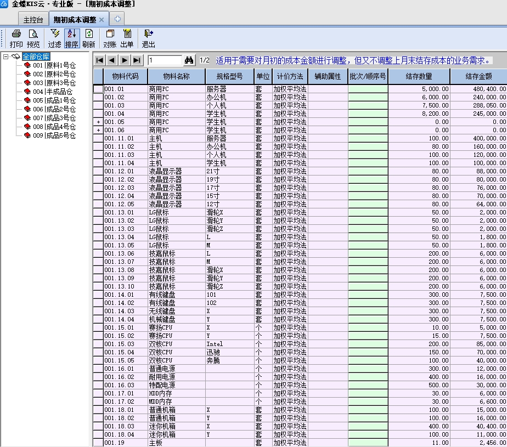Click material code 001.19

126,443
